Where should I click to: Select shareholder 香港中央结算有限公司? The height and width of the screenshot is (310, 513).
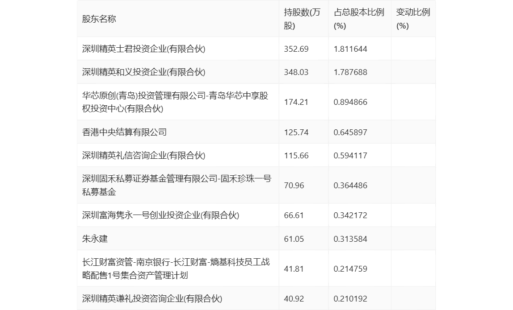(124, 132)
